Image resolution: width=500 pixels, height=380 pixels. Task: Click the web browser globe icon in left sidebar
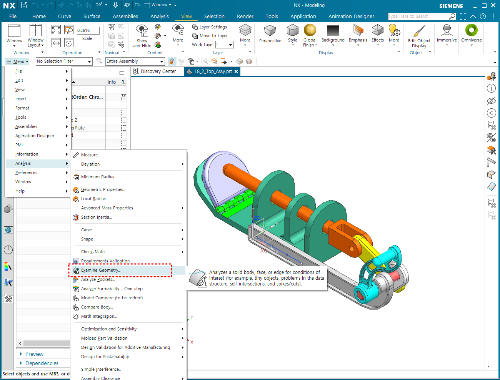8,230
